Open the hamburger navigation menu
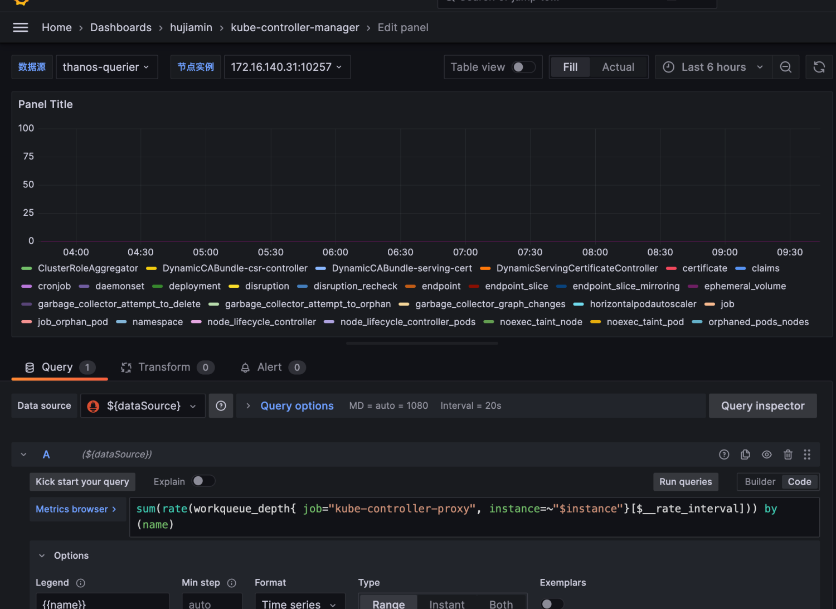The height and width of the screenshot is (609, 836). tap(21, 27)
